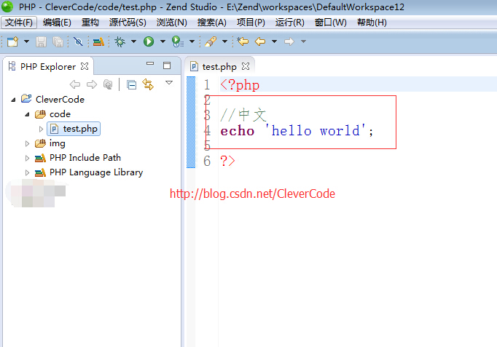Click the PHP library books toolbar icon
Screen dimensions: 497x347
98,41
